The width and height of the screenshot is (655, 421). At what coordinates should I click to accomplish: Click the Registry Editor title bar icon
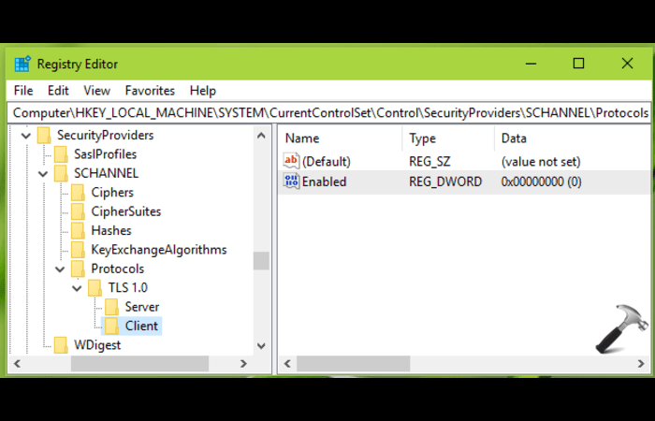click(22, 64)
